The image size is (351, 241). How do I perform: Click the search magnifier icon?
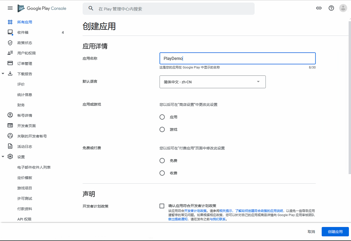point(91,8)
